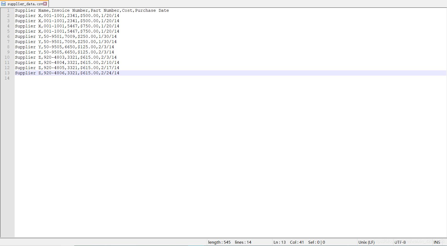
Task: Click the Ln : 13 status field
Action: click(280, 242)
